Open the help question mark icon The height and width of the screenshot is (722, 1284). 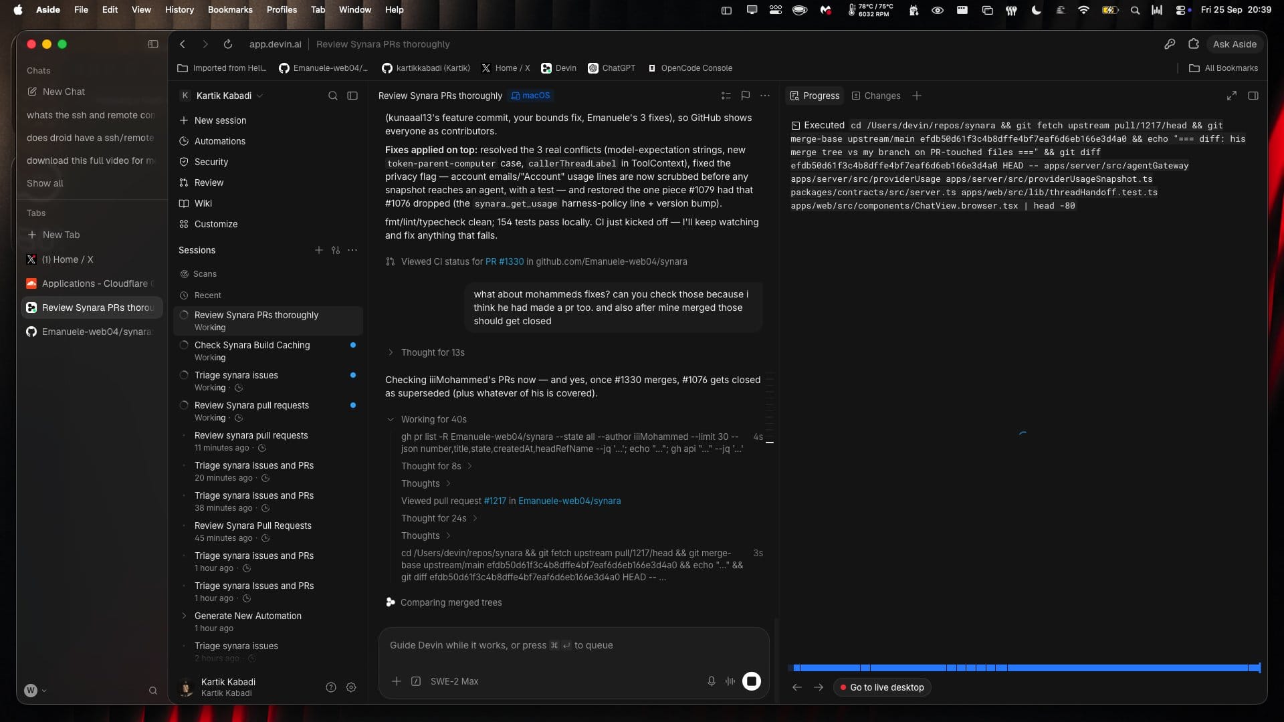[x=331, y=687]
